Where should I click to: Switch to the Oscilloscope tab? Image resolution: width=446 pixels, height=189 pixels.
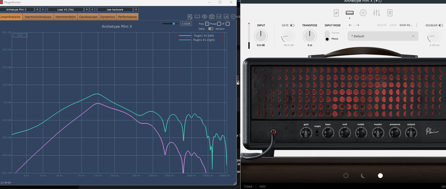[x=88, y=17]
